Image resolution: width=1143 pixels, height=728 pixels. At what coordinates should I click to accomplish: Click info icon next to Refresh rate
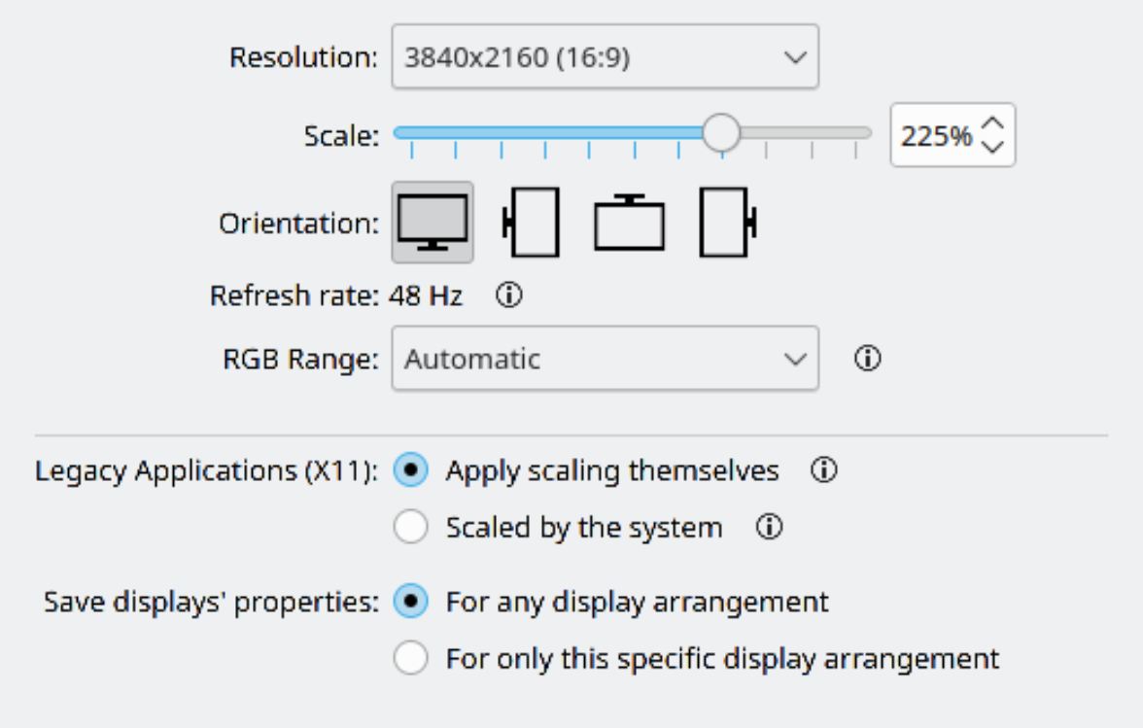click(x=508, y=295)
